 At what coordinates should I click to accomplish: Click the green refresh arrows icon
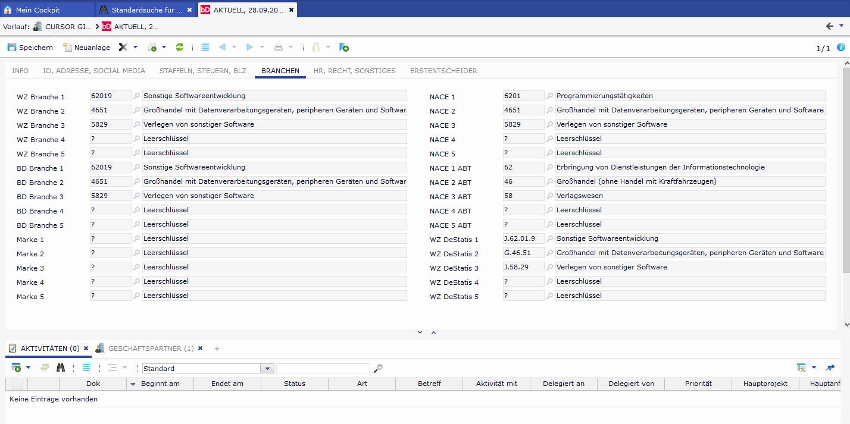coord(180,48)
